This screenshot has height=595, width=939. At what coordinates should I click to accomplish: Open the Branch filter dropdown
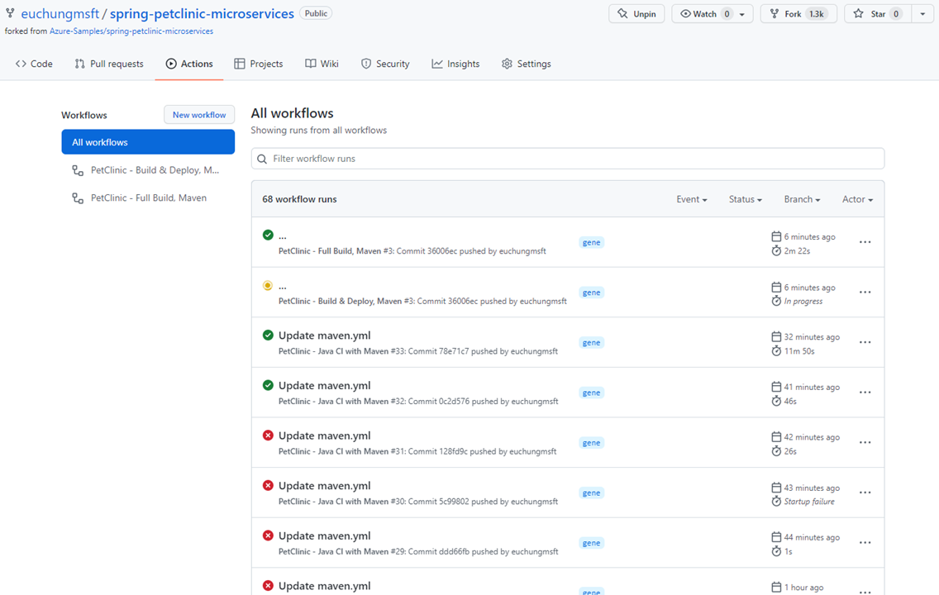(802, 199)
